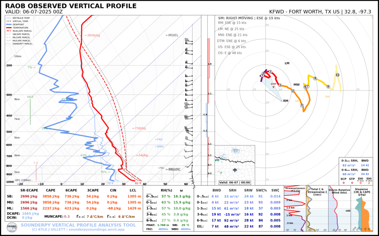
Task: Click the FRZ freezing level annotation
Action: [x=159, y=139]
